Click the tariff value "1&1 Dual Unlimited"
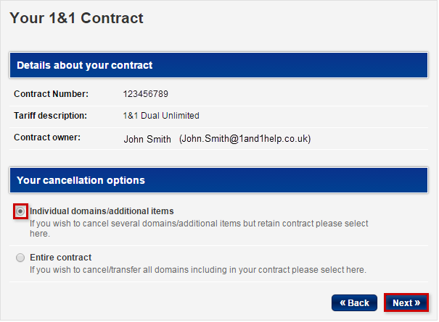This screenshot has height=322, width=439. click(161, 115)
